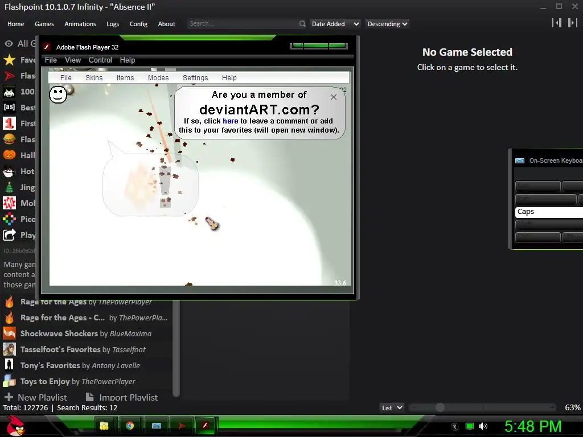
Task: Open the Descending order dropdown
Action: tap(387, 24)
